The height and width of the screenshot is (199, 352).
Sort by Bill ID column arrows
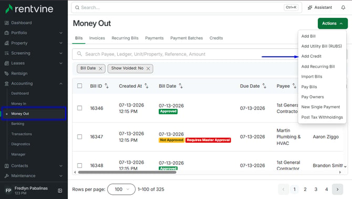107,86
